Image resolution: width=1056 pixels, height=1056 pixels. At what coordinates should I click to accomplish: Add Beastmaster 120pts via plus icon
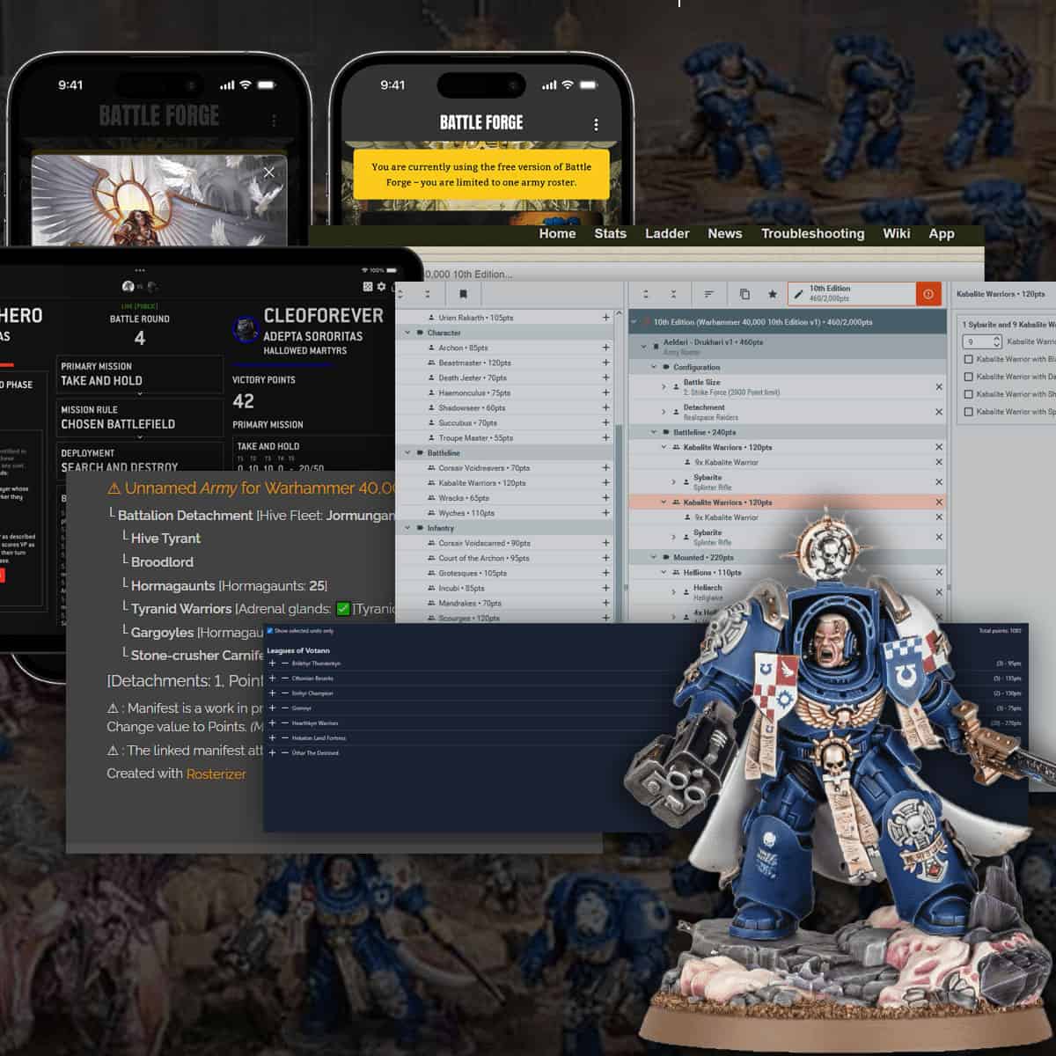pos(605,363)
